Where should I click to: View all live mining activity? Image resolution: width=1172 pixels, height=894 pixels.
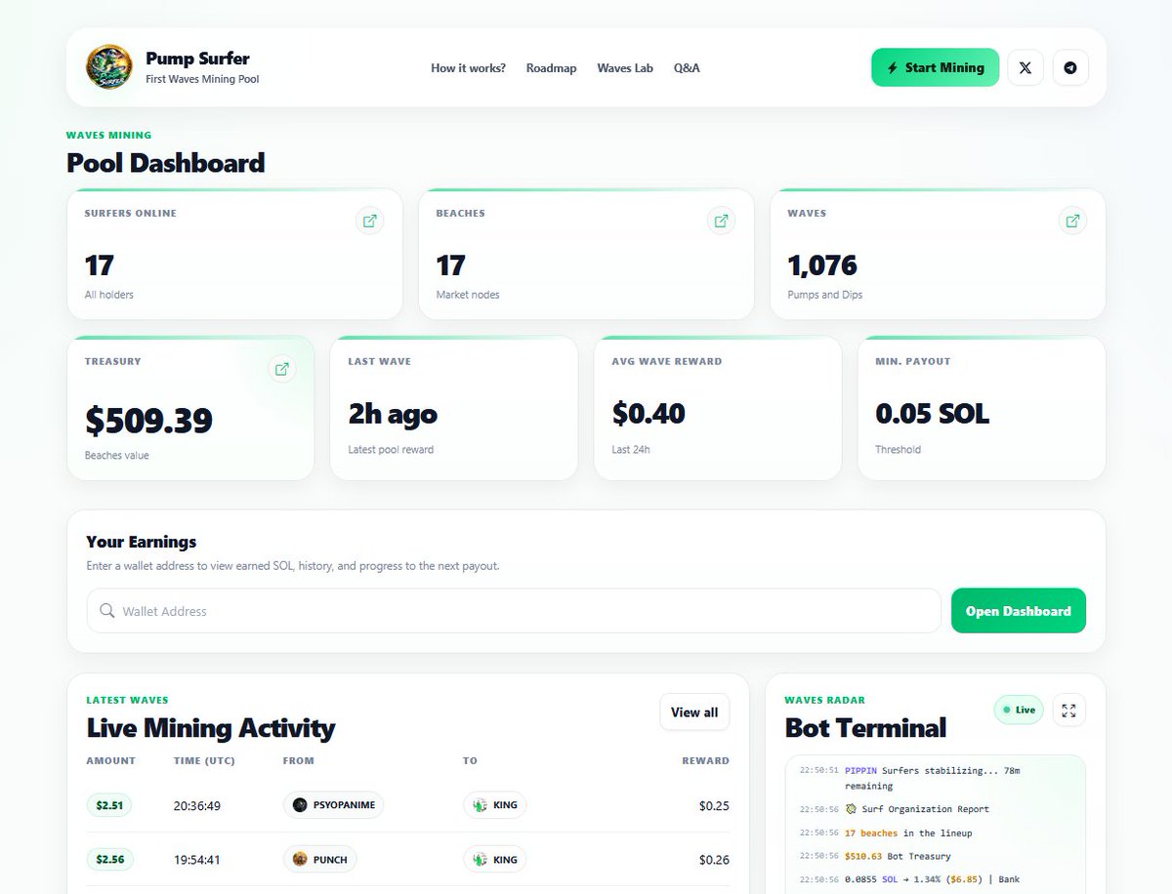click(x=694, y=712)
